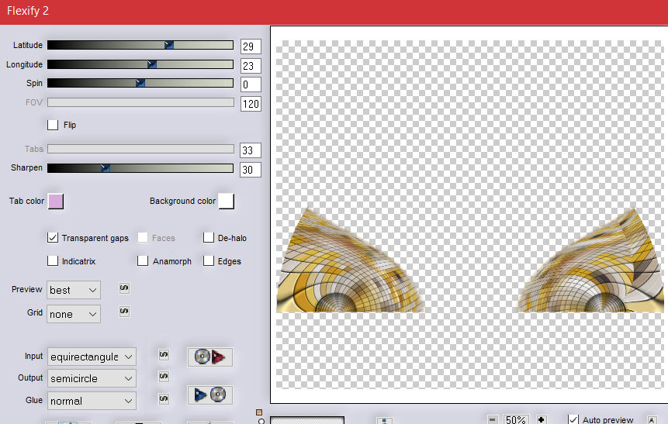Click the Spin slider handle

[140, 83]
